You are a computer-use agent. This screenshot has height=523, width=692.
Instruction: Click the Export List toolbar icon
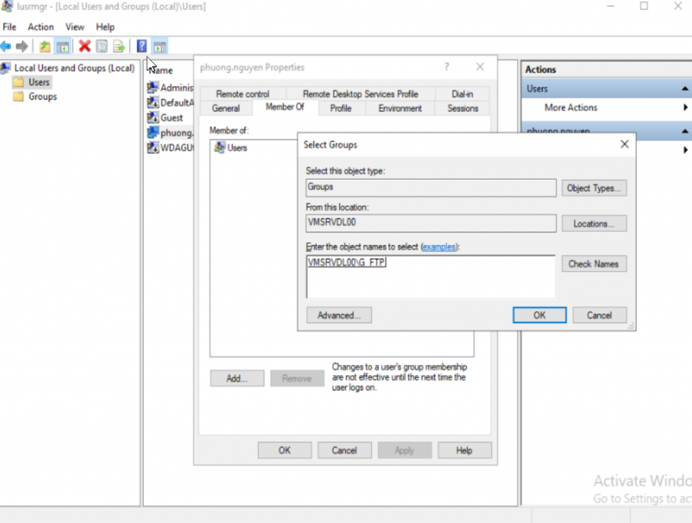point(119,46)
